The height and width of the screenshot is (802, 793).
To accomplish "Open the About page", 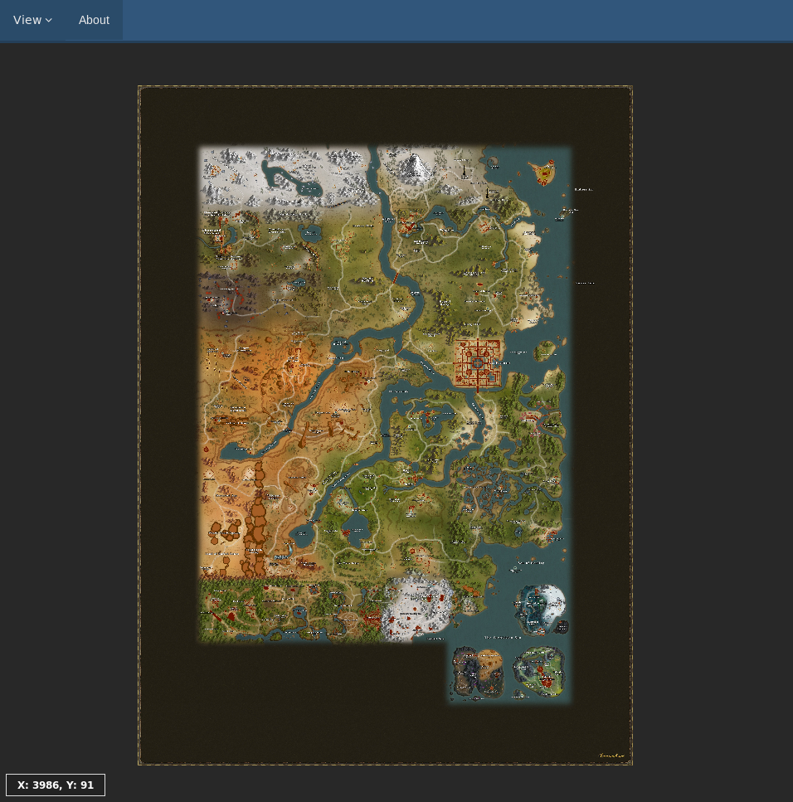I will point(94,20).
